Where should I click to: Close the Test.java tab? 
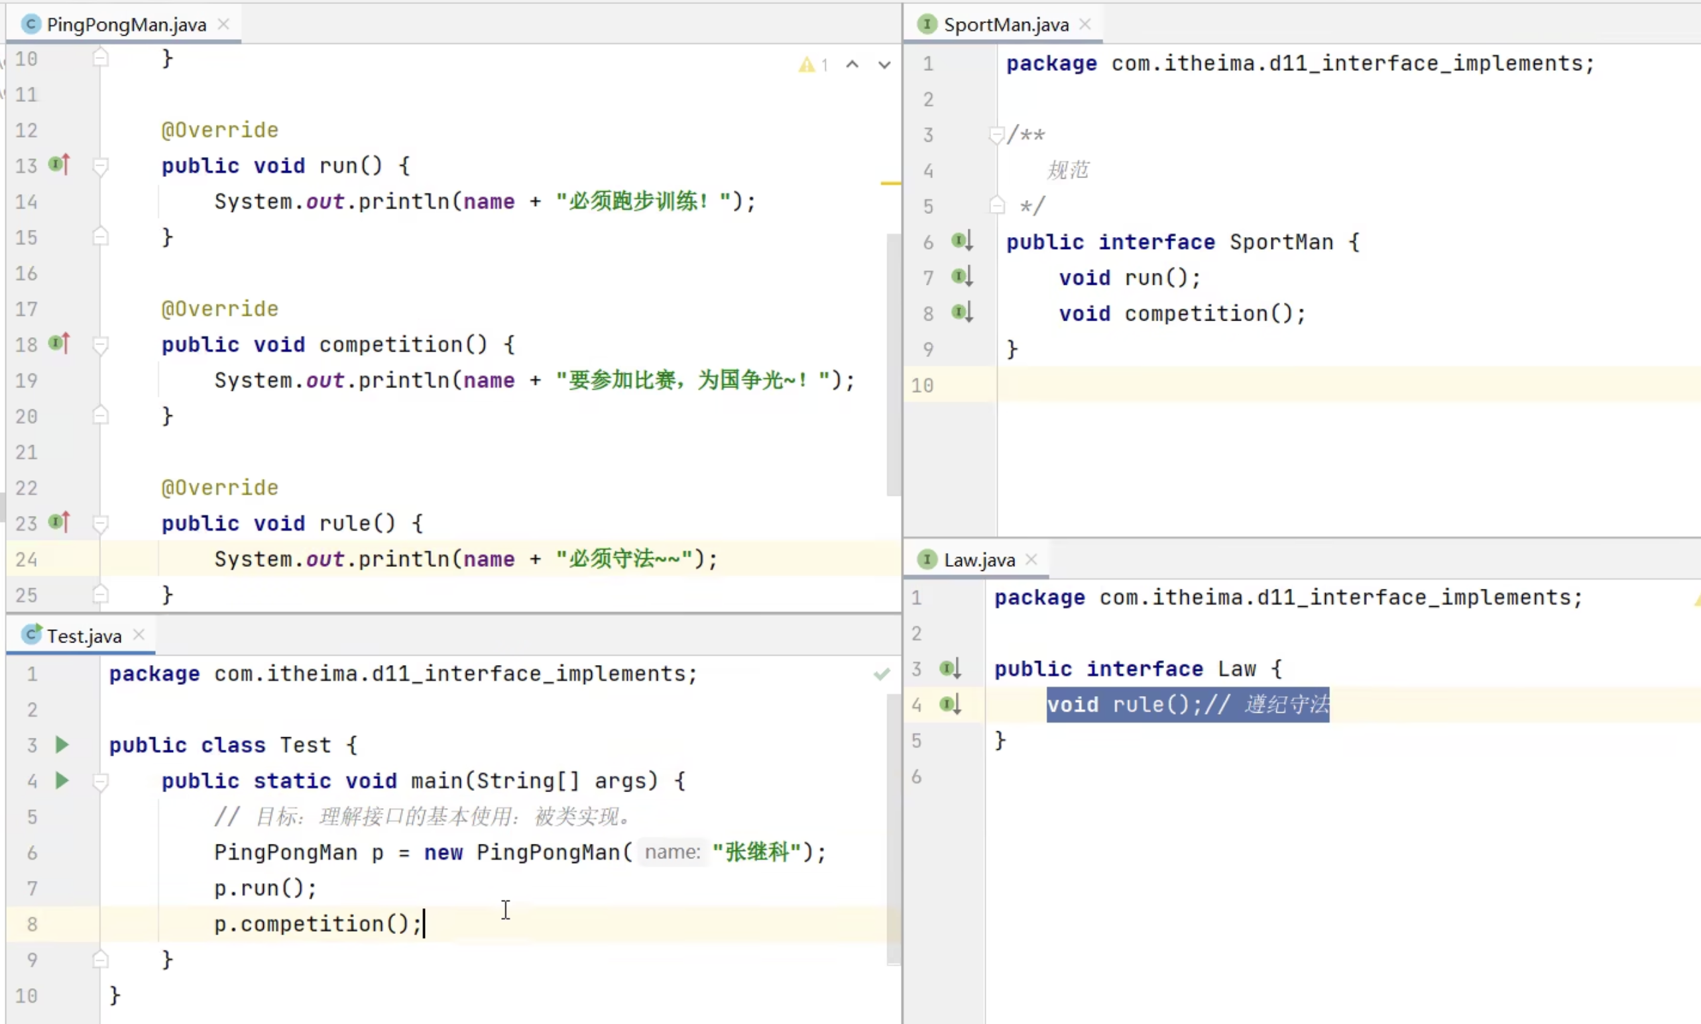point(139,635)
